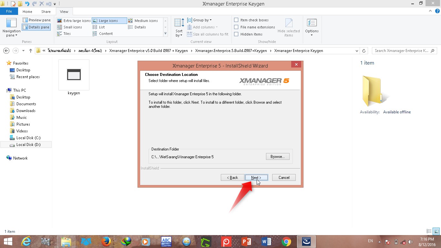Open Videos in navigation pane

point(22,131)
